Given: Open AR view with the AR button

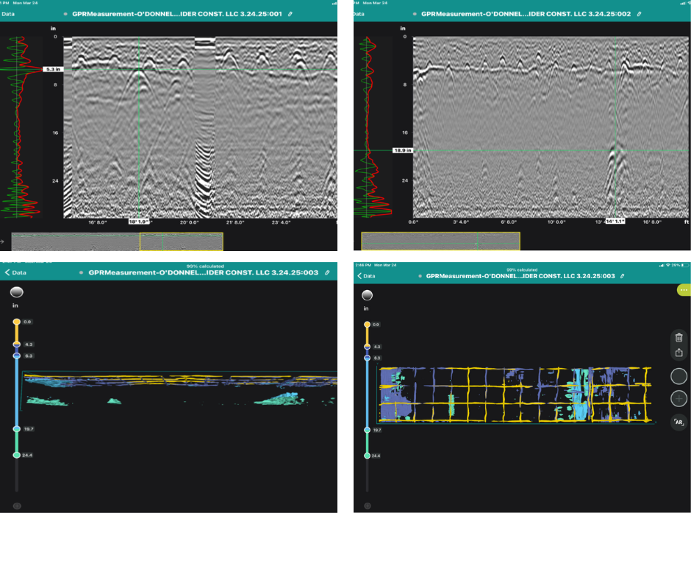Looking at the screenshot, I should pos(679,422).
